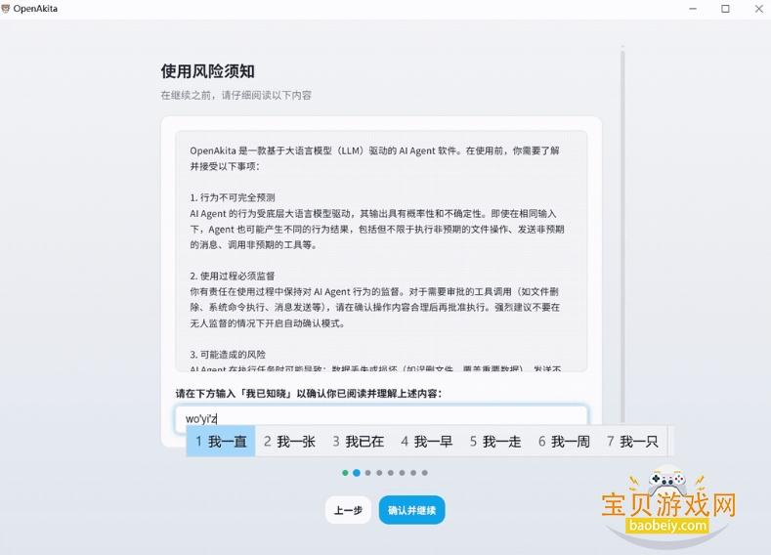Click the blue current step indicator dot

[x=357, y=473]
